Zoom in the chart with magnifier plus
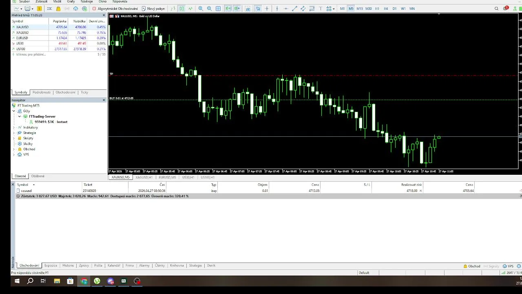The image size is (522, 294). click(201, 9)
